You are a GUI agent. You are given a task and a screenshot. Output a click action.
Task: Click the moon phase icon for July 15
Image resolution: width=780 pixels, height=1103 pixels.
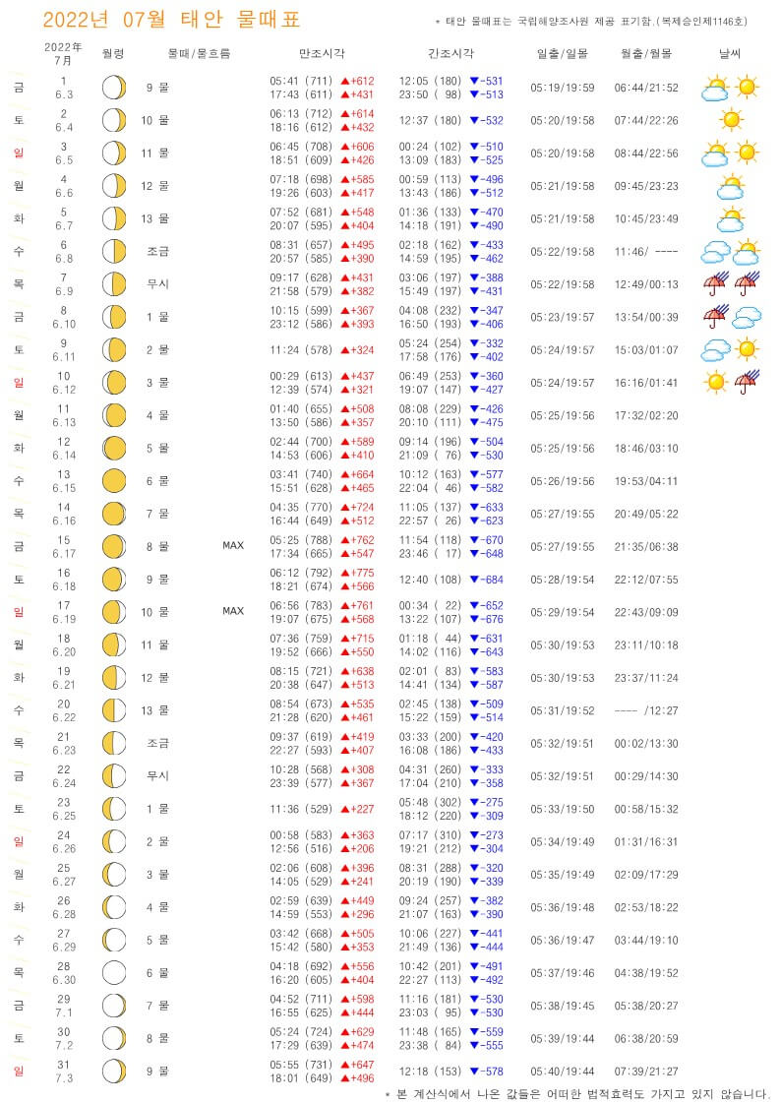(x=113, y=546)
